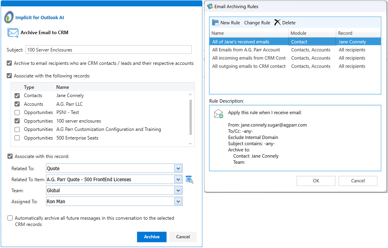Select the All Emails from A.G. Parr Account rule
Viewport: 388px width, 248px height.
tap(246, 50)
